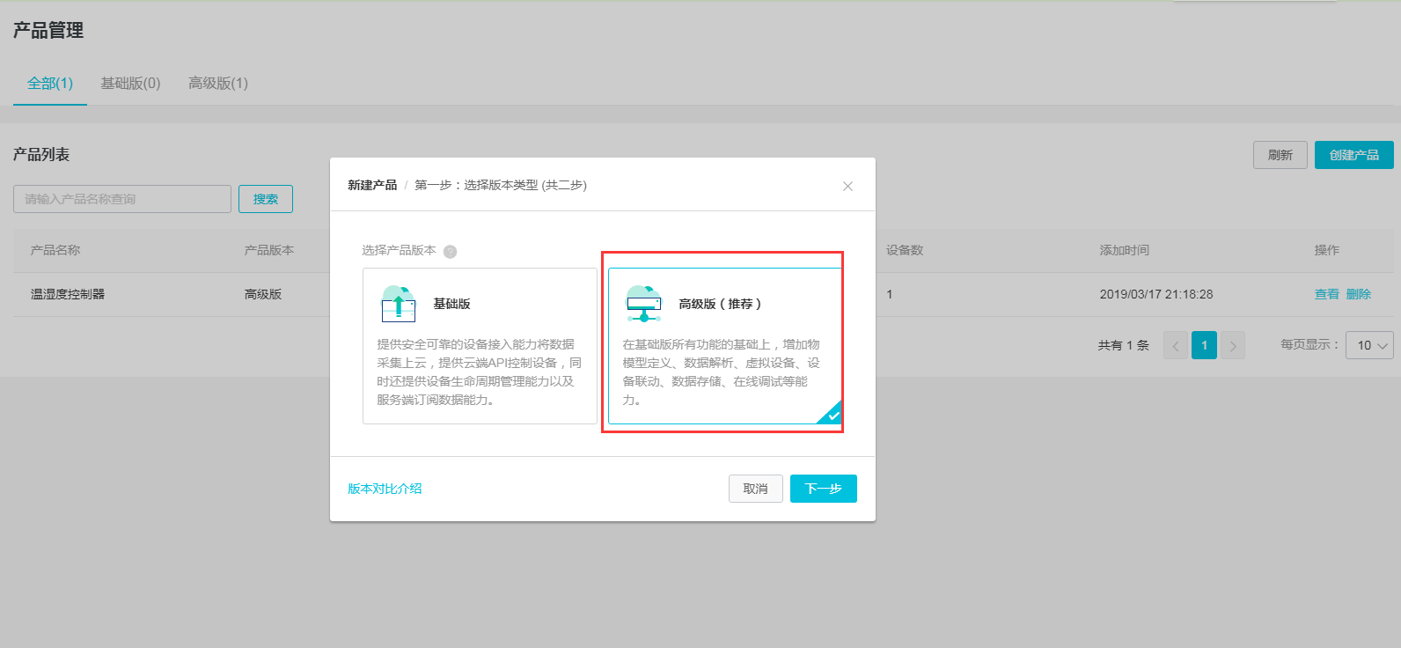
Task: Click 查看 for 温湿度控制器
Action: (1327, 294)
